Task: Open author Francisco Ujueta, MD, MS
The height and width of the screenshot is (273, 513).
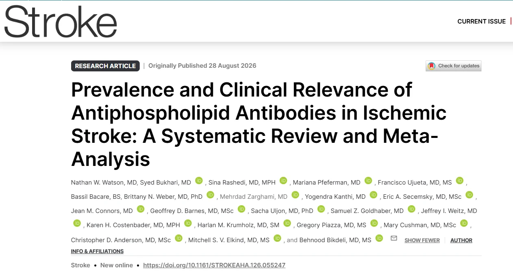Action: tap(415, 183)
